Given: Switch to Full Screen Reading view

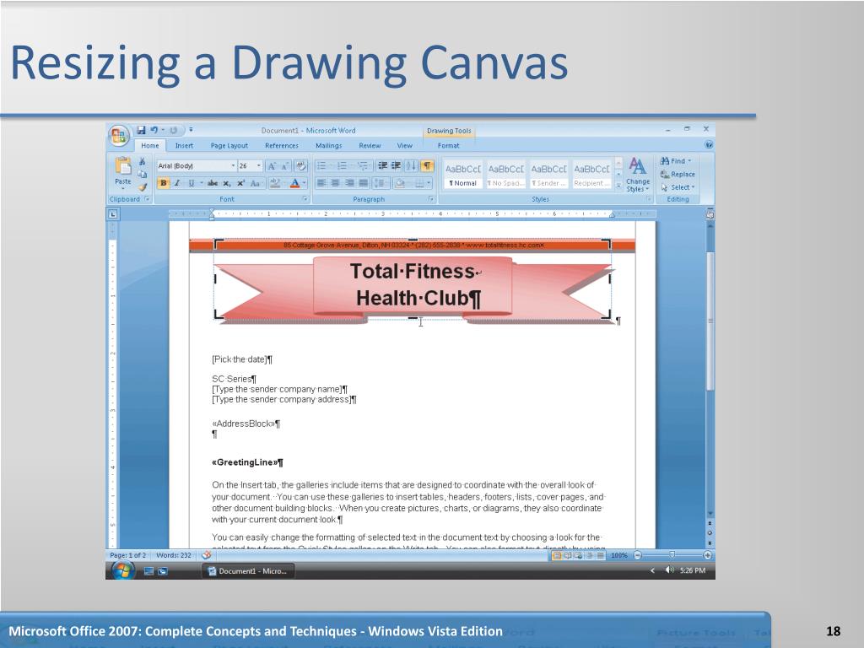Looking at the screenshot, I should [568, 555].
